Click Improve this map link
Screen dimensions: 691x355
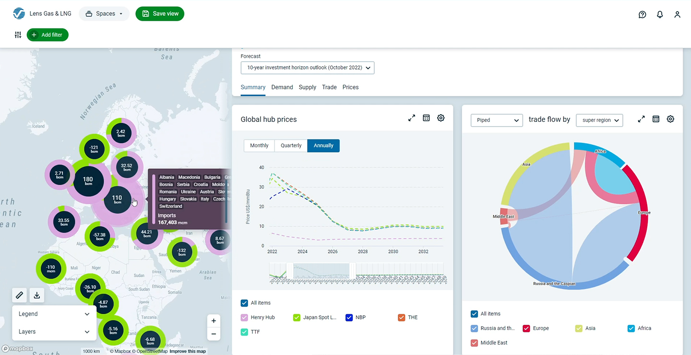click(188, 351)
